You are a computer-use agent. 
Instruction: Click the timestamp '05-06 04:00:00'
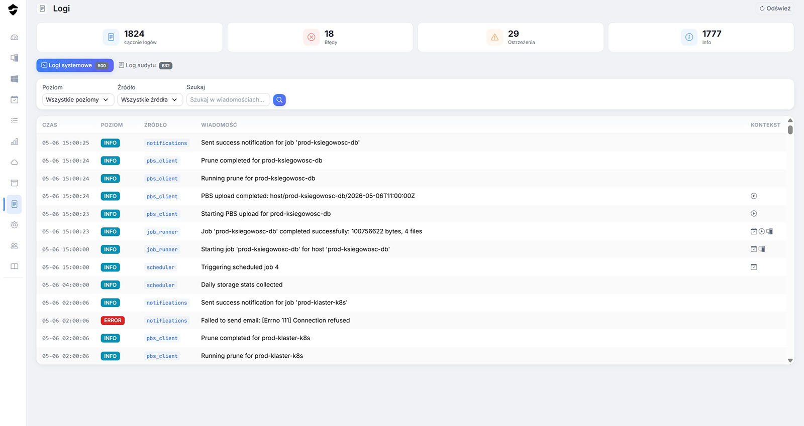pyautogui.click(x=66, y=285)
